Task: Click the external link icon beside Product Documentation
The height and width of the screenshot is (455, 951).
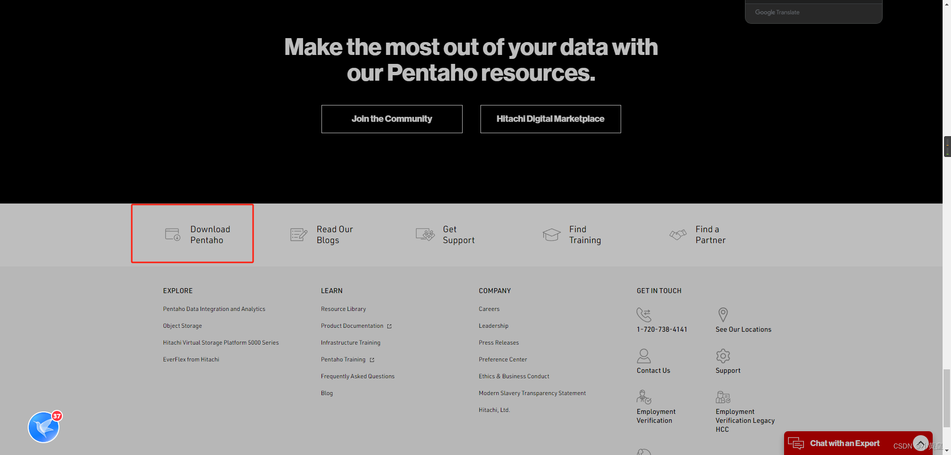Action: coord(389,326)
